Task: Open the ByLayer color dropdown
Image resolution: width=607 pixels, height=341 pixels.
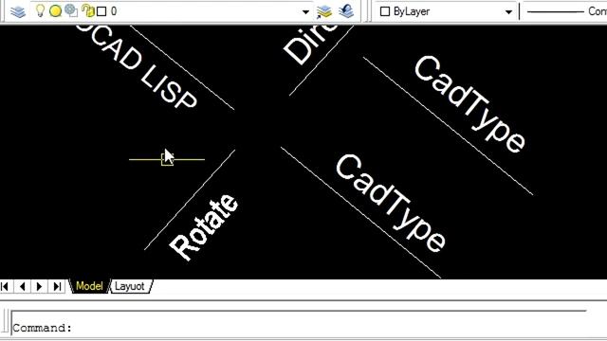Action: point(508,12)
